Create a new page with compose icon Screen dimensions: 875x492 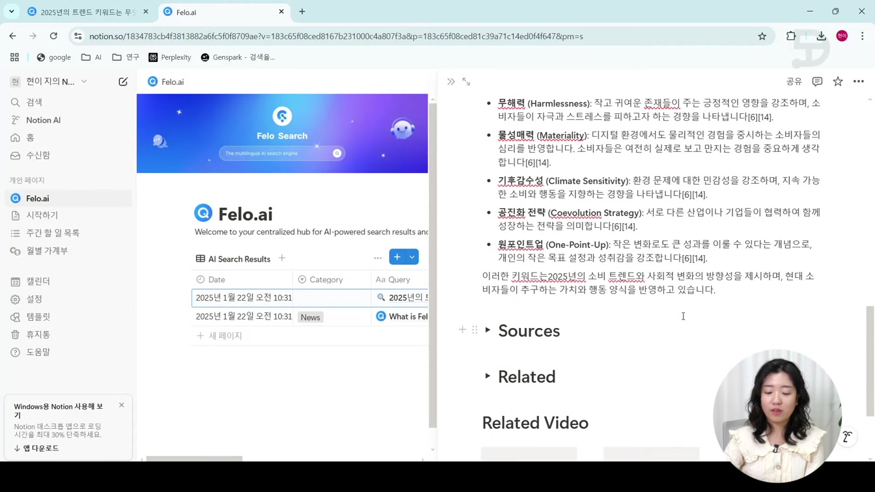pos(123,81)
